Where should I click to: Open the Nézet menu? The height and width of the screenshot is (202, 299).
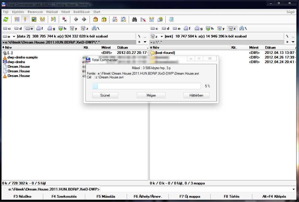point(66,12)
